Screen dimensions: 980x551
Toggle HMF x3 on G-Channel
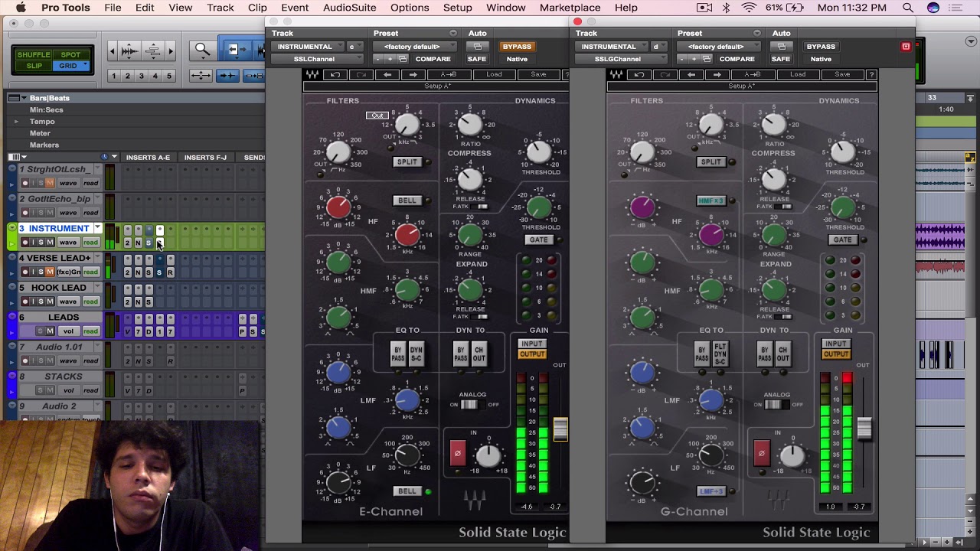point(710,201)
